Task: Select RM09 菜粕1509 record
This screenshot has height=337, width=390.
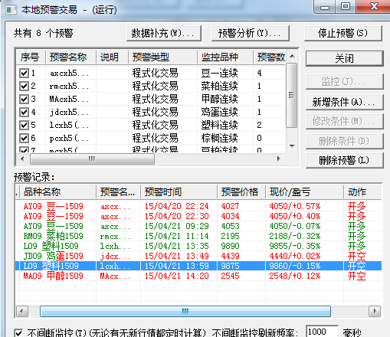Action: pos(198,236)
